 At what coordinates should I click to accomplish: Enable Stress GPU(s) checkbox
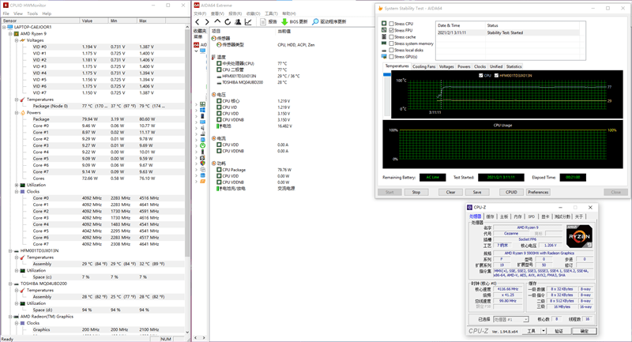391,57
